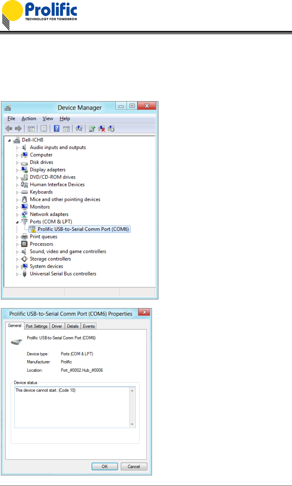Click the Scan for hardware changes icon
This screenshot has width=292, height=486.
pos(79,129)
